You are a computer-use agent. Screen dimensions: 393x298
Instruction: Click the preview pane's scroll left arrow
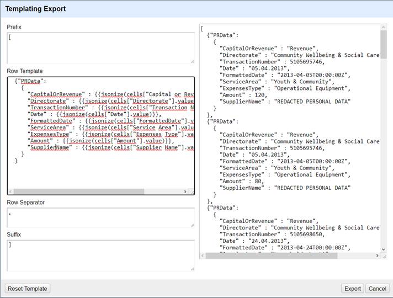pyautogui.click(x=204, y=256)
